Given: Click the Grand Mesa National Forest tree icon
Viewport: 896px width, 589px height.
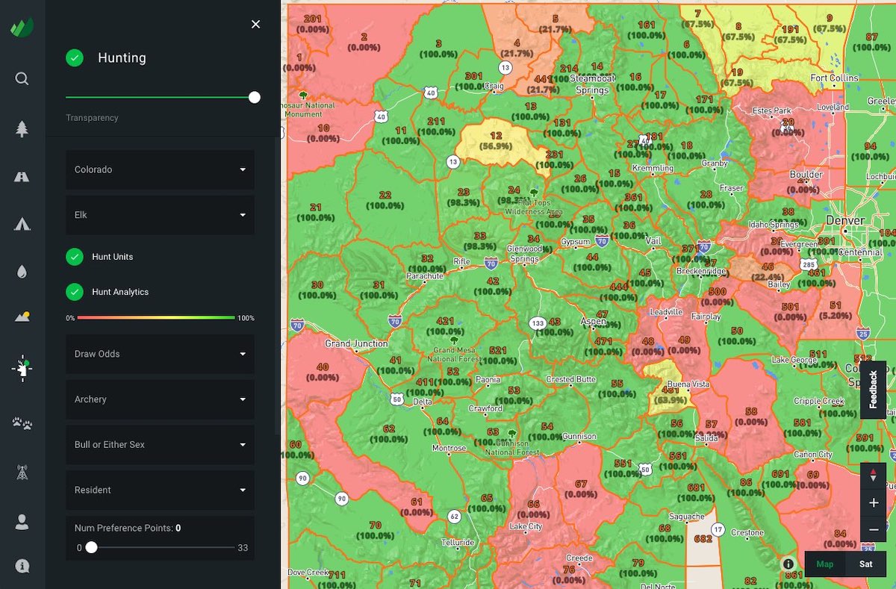Looking at the screenshot, I should pos(452,340).
